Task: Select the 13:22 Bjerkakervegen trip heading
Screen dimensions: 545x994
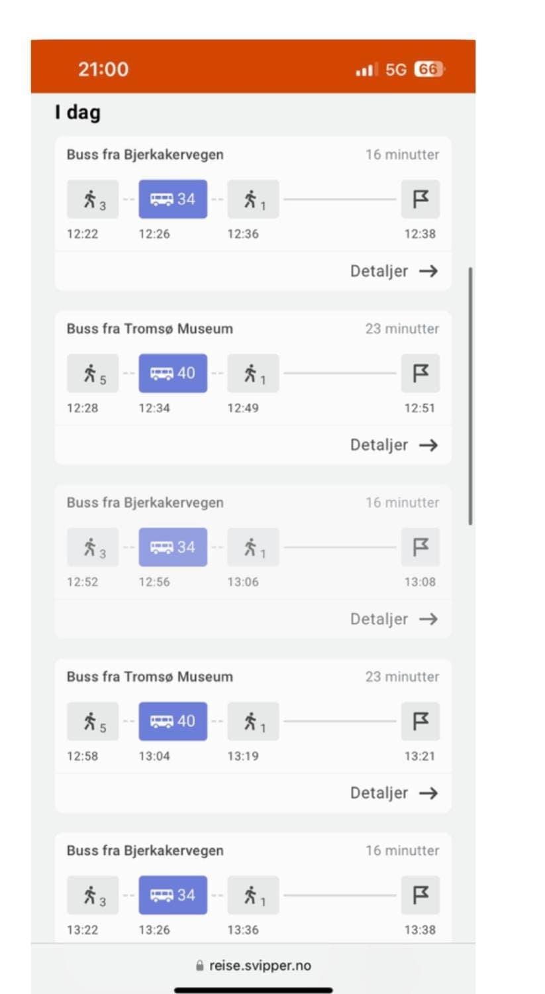Action: coord(145,851)
